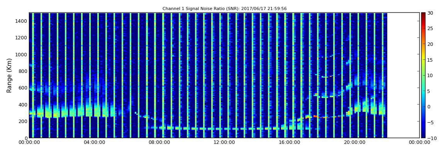
Task: Click the 08:00:00 time axis label
Action: point(159,143)
